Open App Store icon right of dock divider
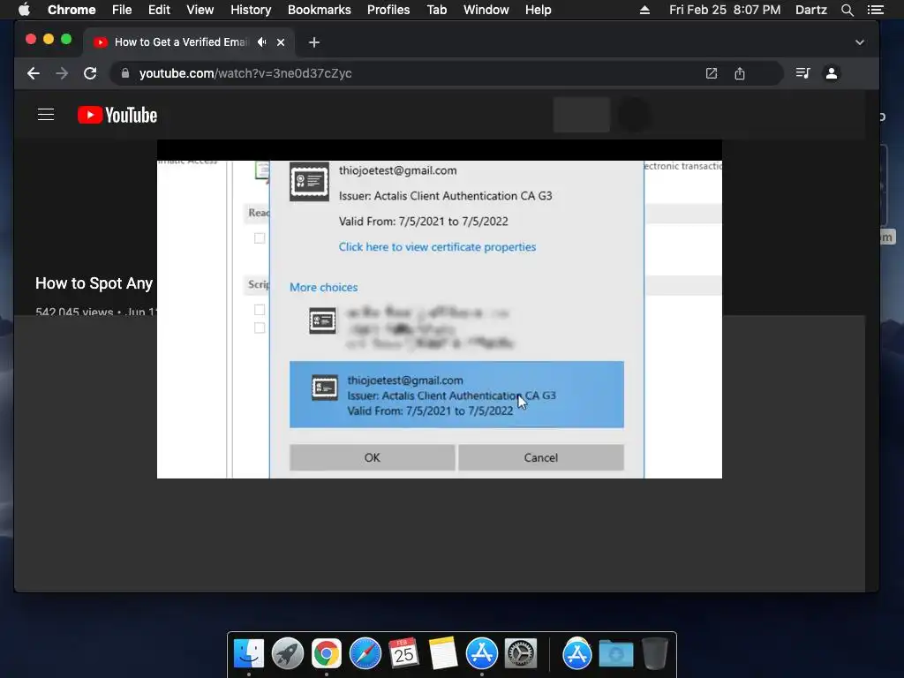Screen dimensions: 904x678 (x=577, y=654)
